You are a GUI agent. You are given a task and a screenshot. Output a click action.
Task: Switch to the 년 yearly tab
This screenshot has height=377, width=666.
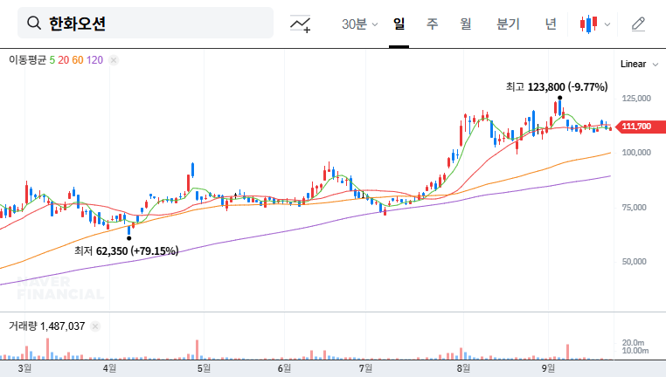tap(551, 24)
